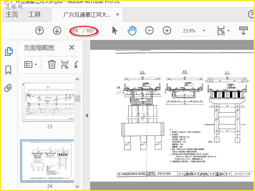Switch to the 主页 tab
Viewport: 255px width, 191px height.
point(12,14)
